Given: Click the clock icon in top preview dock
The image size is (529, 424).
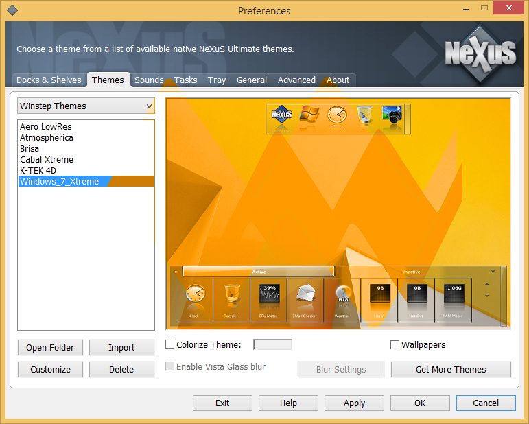Looking at the screenshot, I should pyautogui.click(x=337, y=115).
